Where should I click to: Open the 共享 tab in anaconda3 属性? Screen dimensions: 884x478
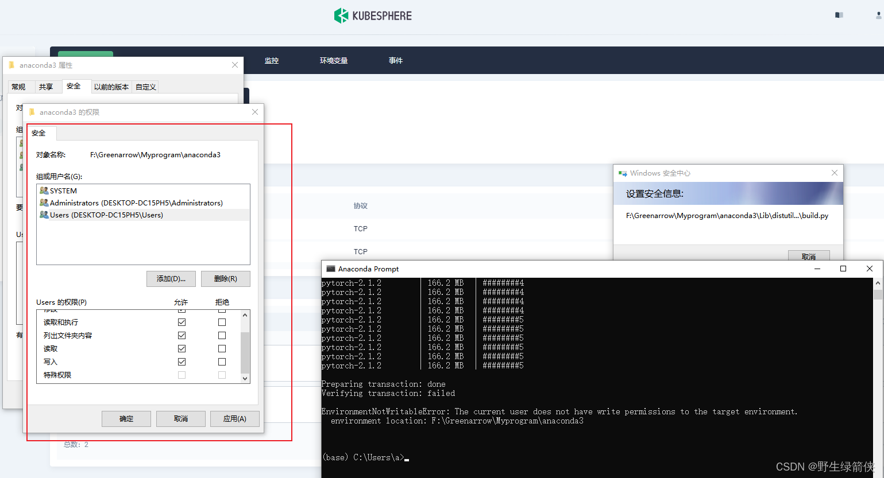pyautogui.click(x=46, y=87)
